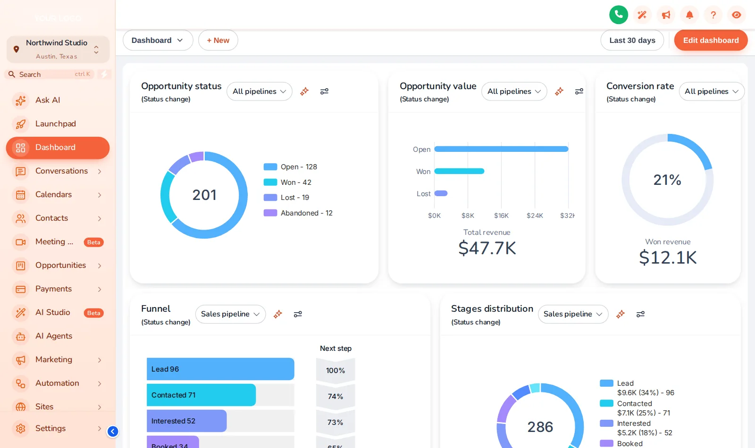755x448 pixels.
Task: Toggle the eye view icon in header
Action: pos(737,15)
